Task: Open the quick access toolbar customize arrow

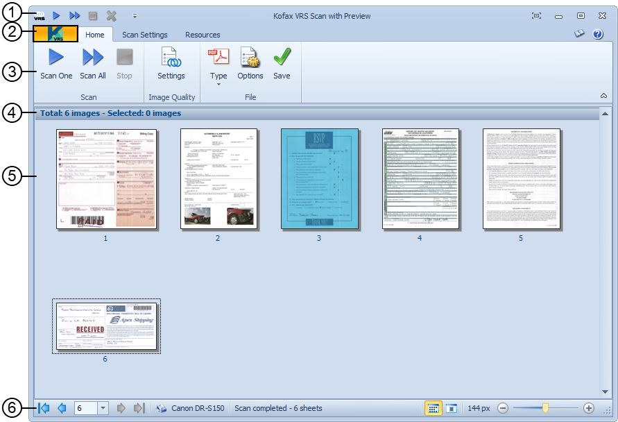Action: click(135, 15)
